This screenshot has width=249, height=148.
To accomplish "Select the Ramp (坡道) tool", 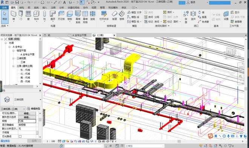I will click(x=114, y=15).
